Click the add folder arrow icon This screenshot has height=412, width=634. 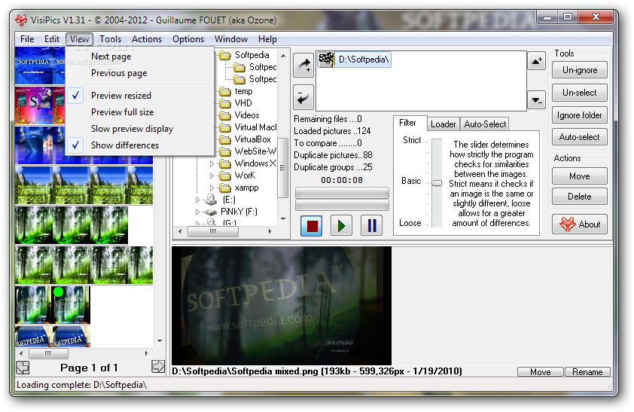pos(303,65)
